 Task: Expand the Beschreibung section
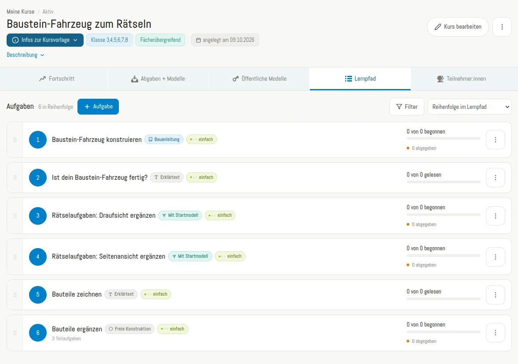coord(26,55)
